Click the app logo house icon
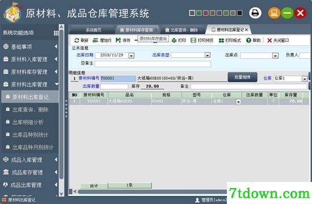The height and width of the screenshot is (204, 312). [x=12, y=12]
